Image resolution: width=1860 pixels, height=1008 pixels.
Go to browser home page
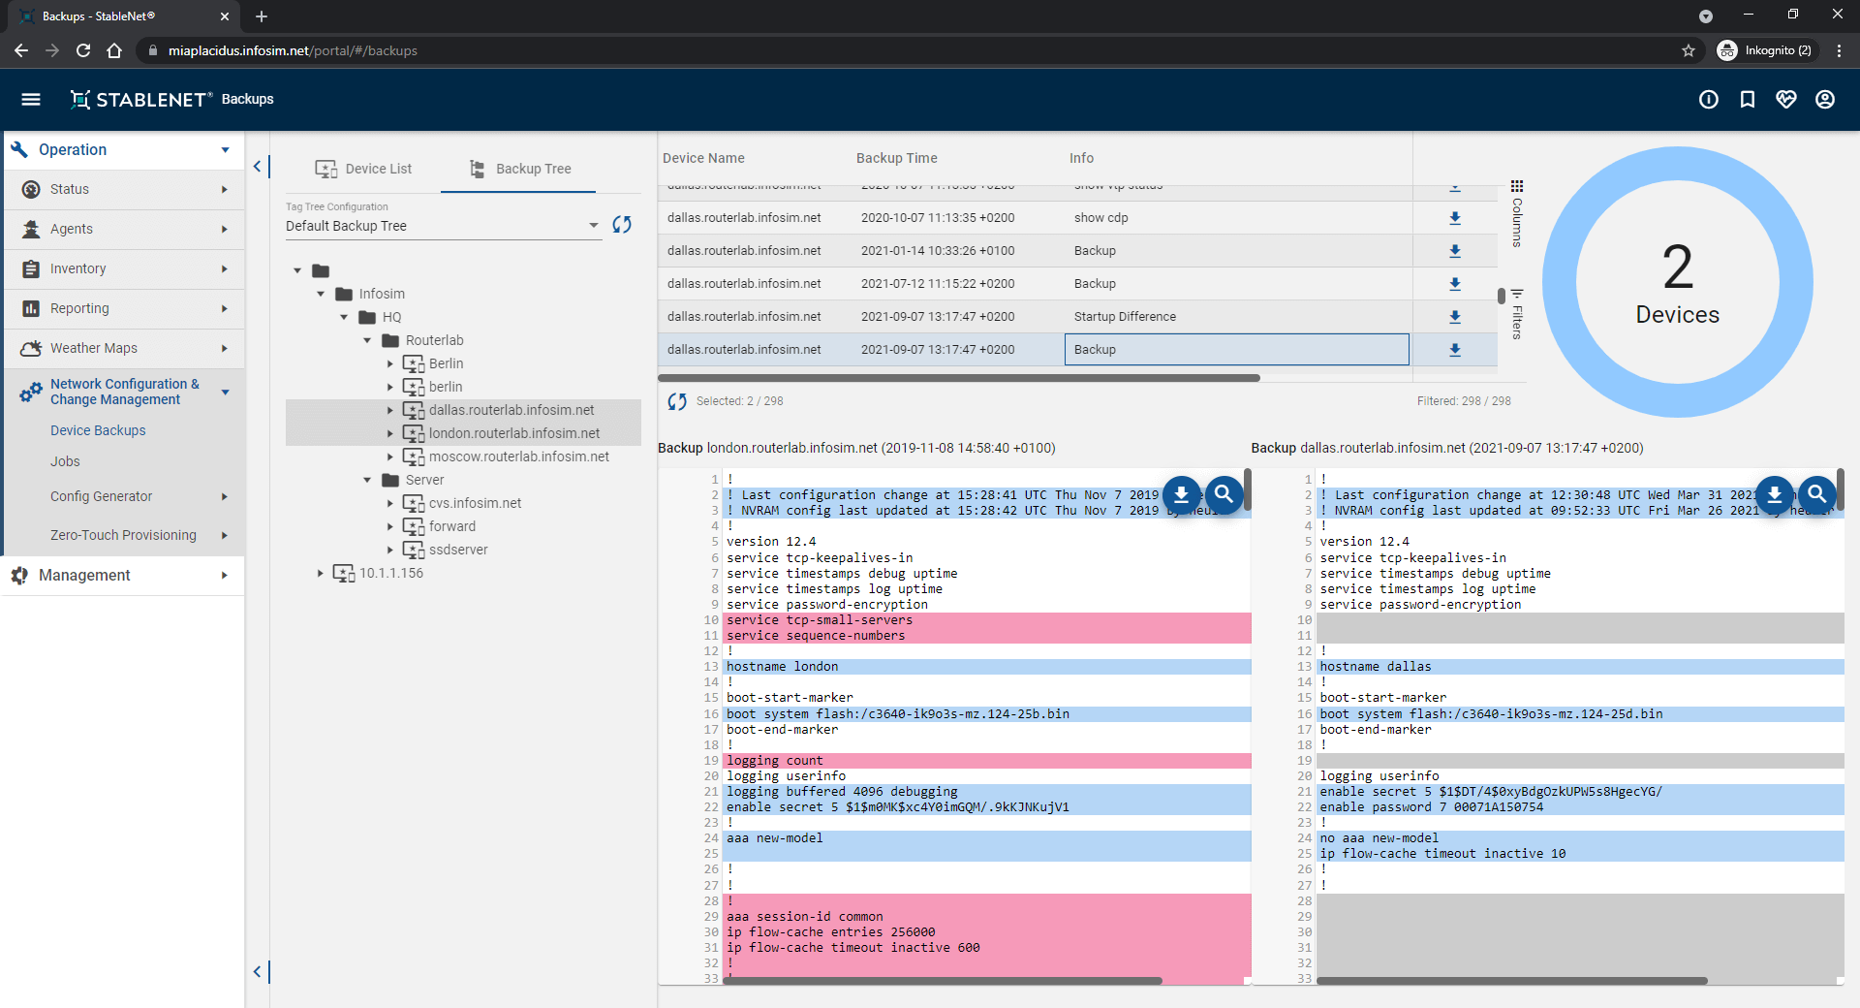coord(114,50)
